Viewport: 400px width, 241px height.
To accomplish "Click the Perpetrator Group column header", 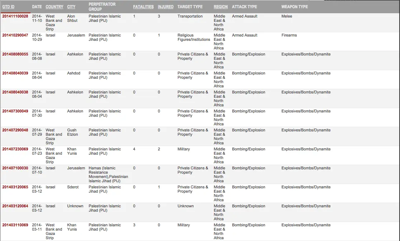I will [x=102, y=7].
